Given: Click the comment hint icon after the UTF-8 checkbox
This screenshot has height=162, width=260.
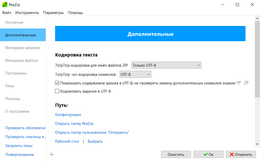Looking at the screenshot, I should (x=246, y=83).
